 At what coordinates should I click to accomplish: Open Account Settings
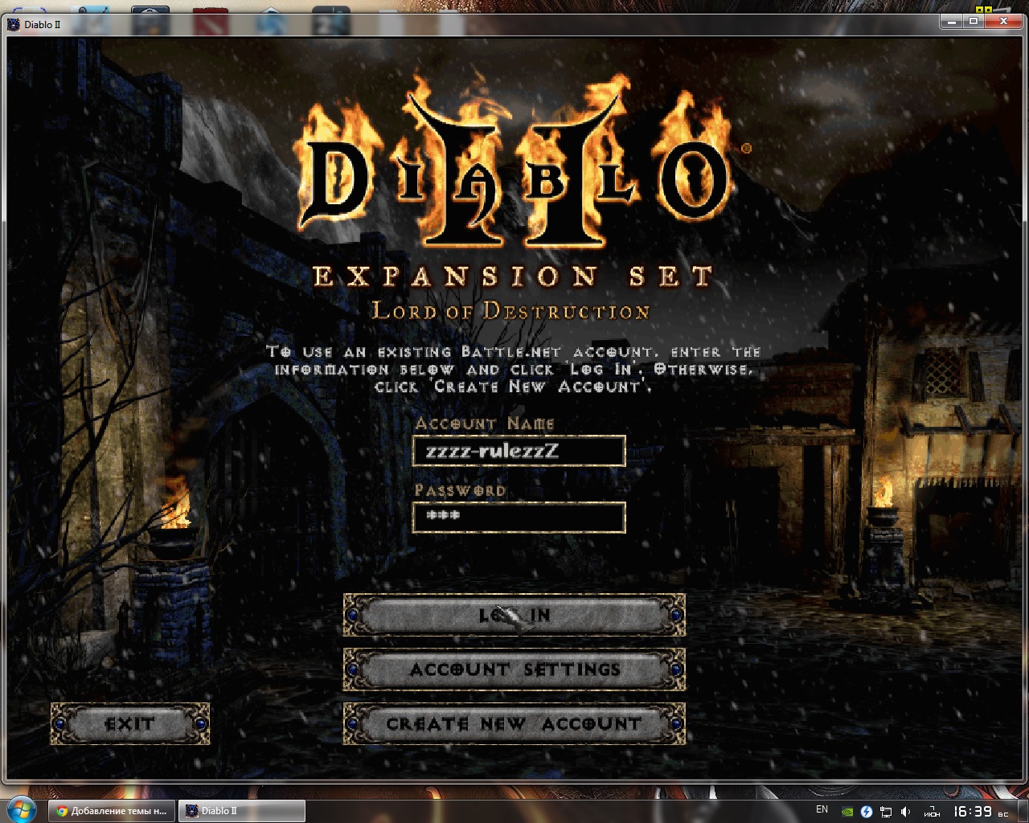coord(514,669)
